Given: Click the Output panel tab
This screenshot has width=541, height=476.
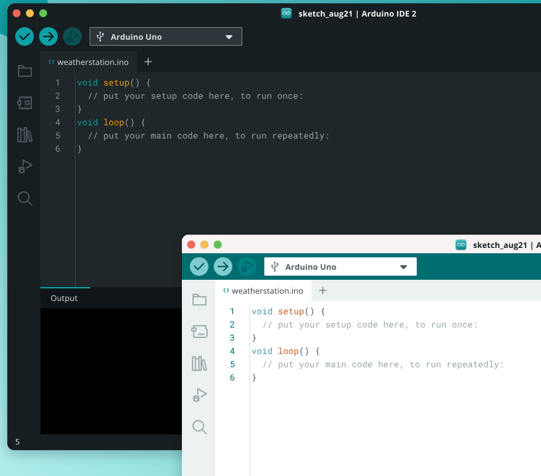Looking at the screenshot, I should (64, 298).
